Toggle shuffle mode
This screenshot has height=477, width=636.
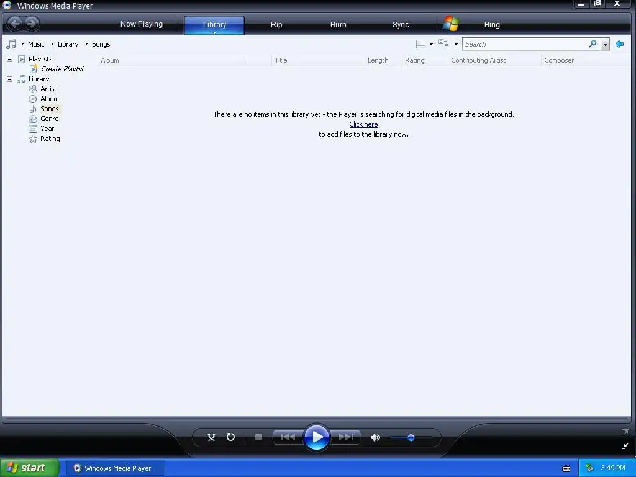pos(211,437)
